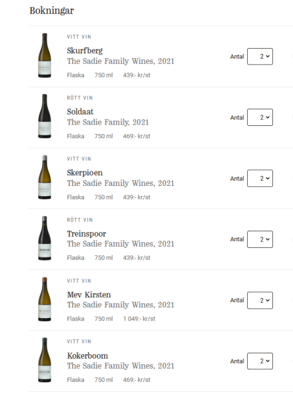Open the Skurfberg bottle thumbnail
Viewport: 293px width, 400px height.
pyautogui.click(x=45, y=55)
